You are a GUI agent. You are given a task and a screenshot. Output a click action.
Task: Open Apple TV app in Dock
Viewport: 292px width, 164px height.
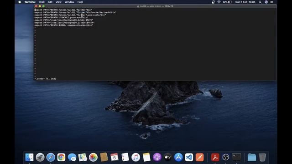(x=167, y=157)
